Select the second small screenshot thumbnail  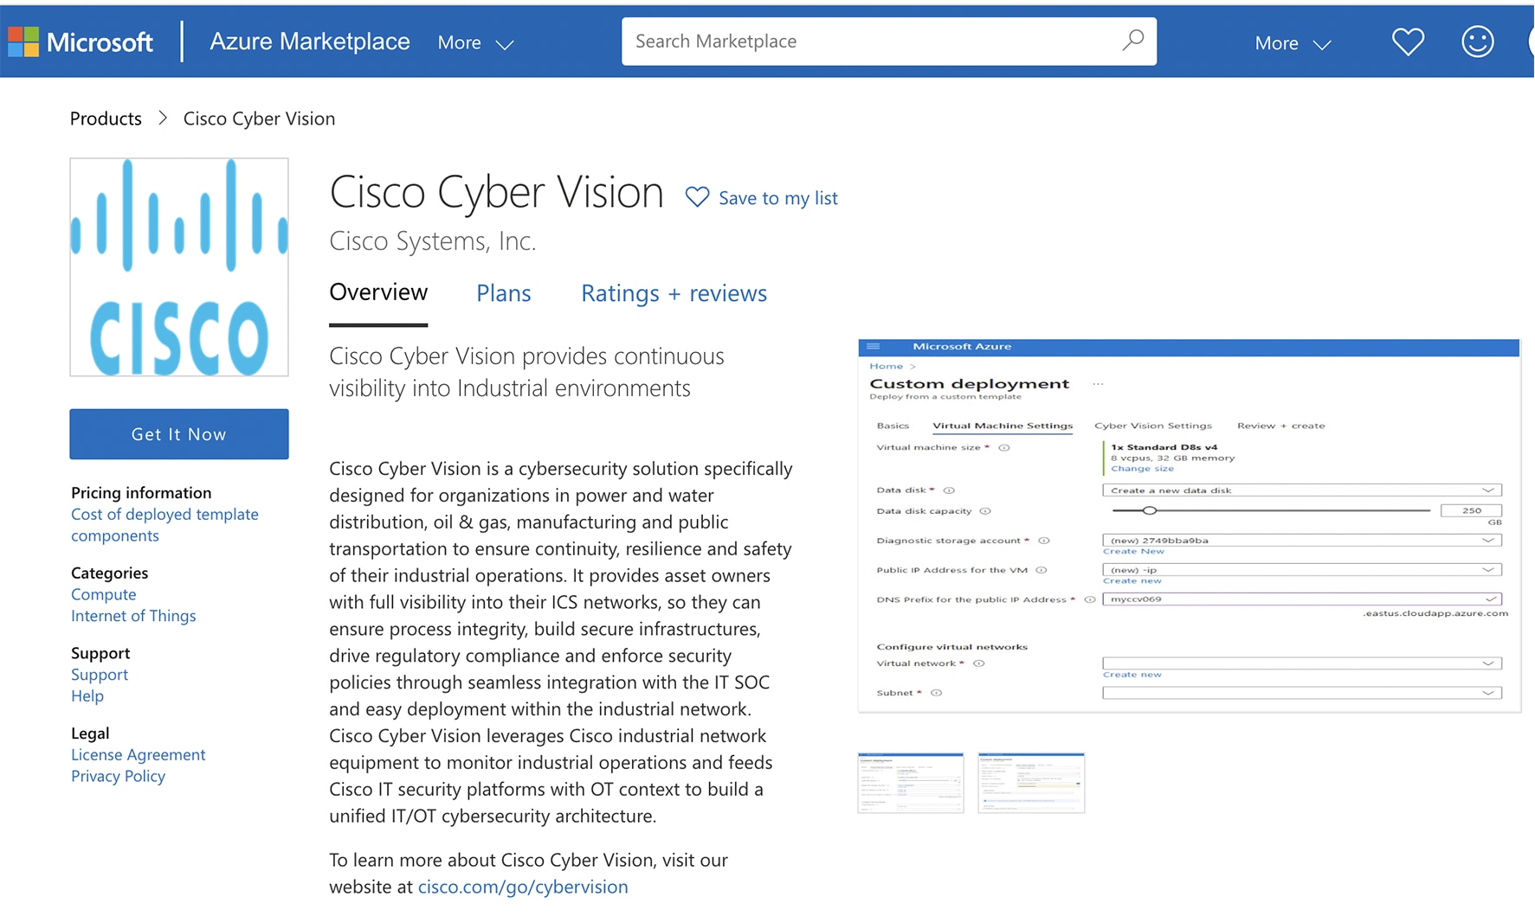pyautogui.click(x=1030, y=781)
